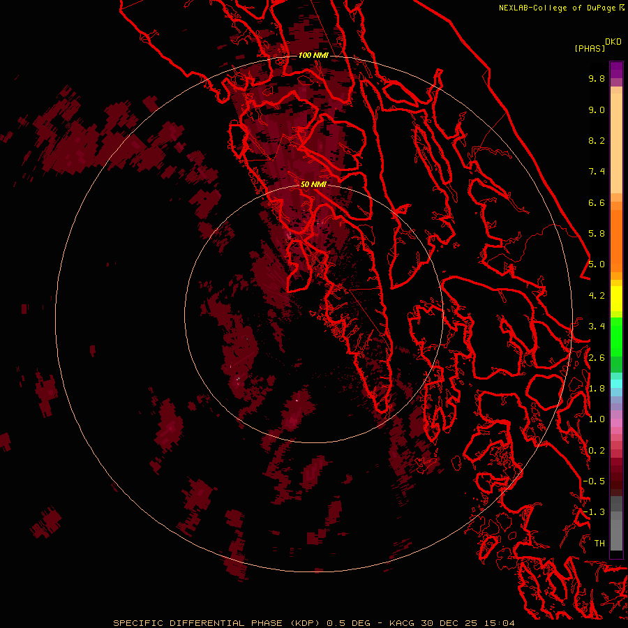Click the 3.4 value on the color scale

[597, 327]
